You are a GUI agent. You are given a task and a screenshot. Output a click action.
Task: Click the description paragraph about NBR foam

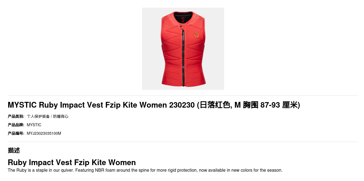[145, 170]
